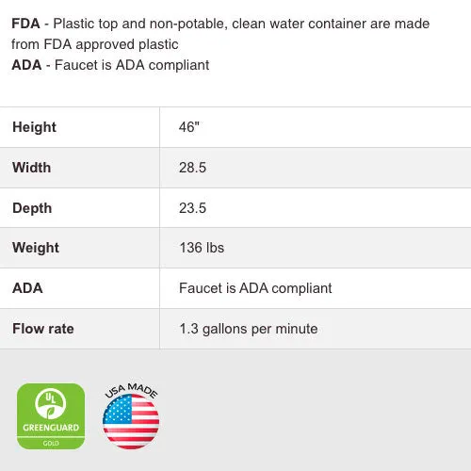Image resolution: width=471 pixels, height=471 pixels.
Task: Click the USA Made flag badge
Action: [x=131, y=416]
